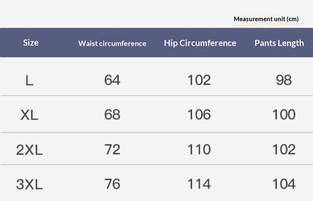Screen dimensions: 313x201
Task: Click waist value 76 for size 3XL
Action: click(x=112, y=184)
